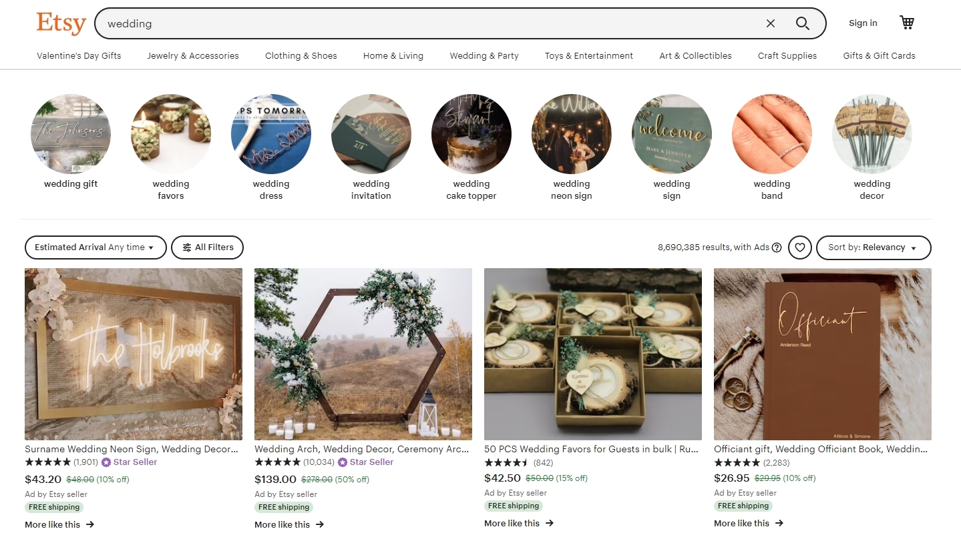Click the heart save-search icon

tap(799, 247)
